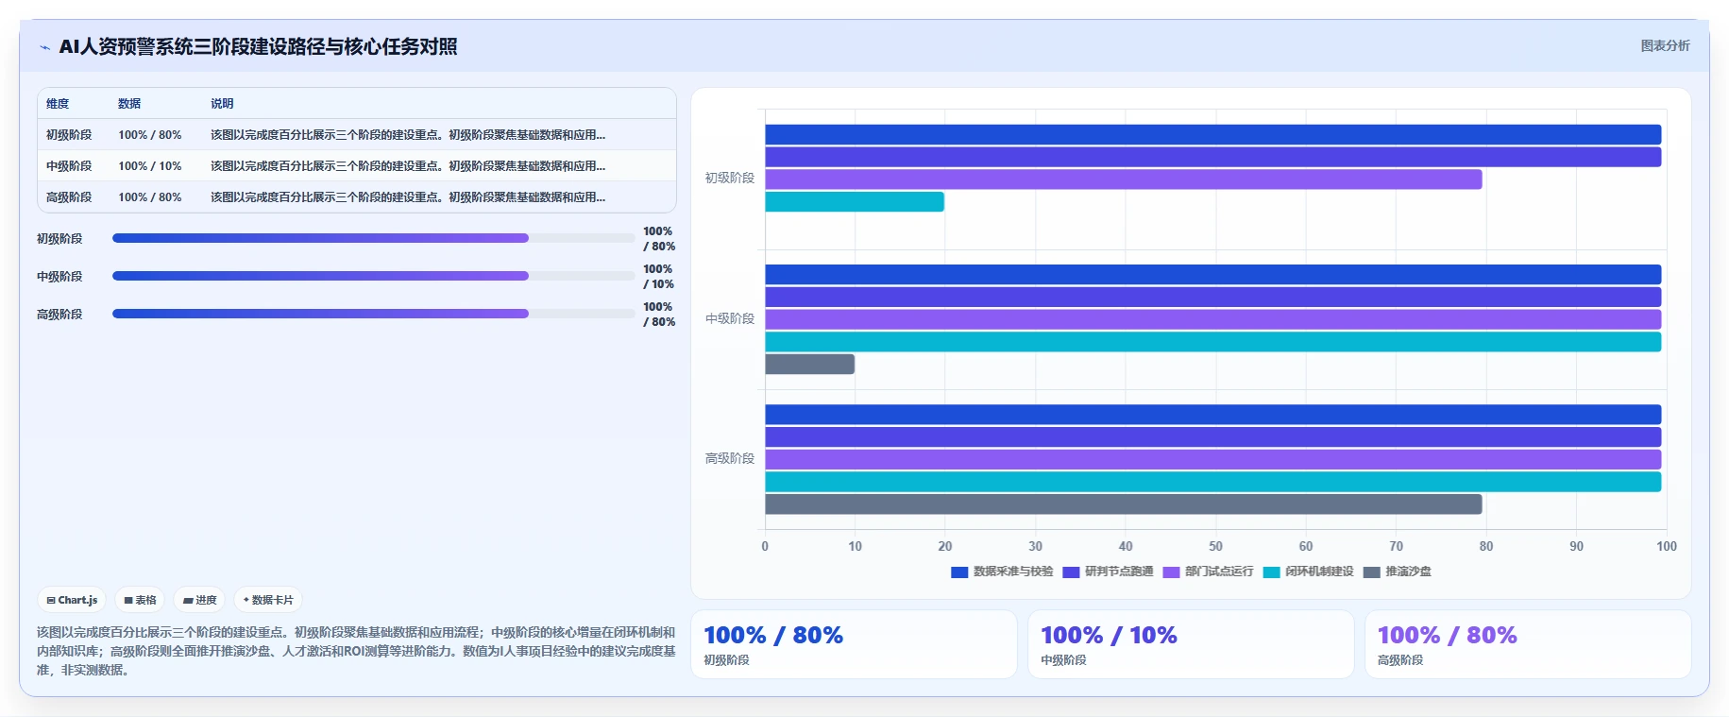Click the 说明 description in the table's 初级阶段 row
The width and height of the screenshot is (1729, 717).
pos(408,135)
